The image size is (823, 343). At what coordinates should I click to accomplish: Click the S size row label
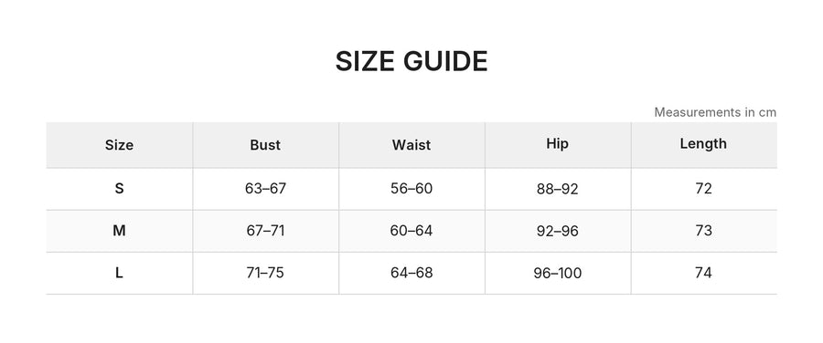(x=119, y=189)
